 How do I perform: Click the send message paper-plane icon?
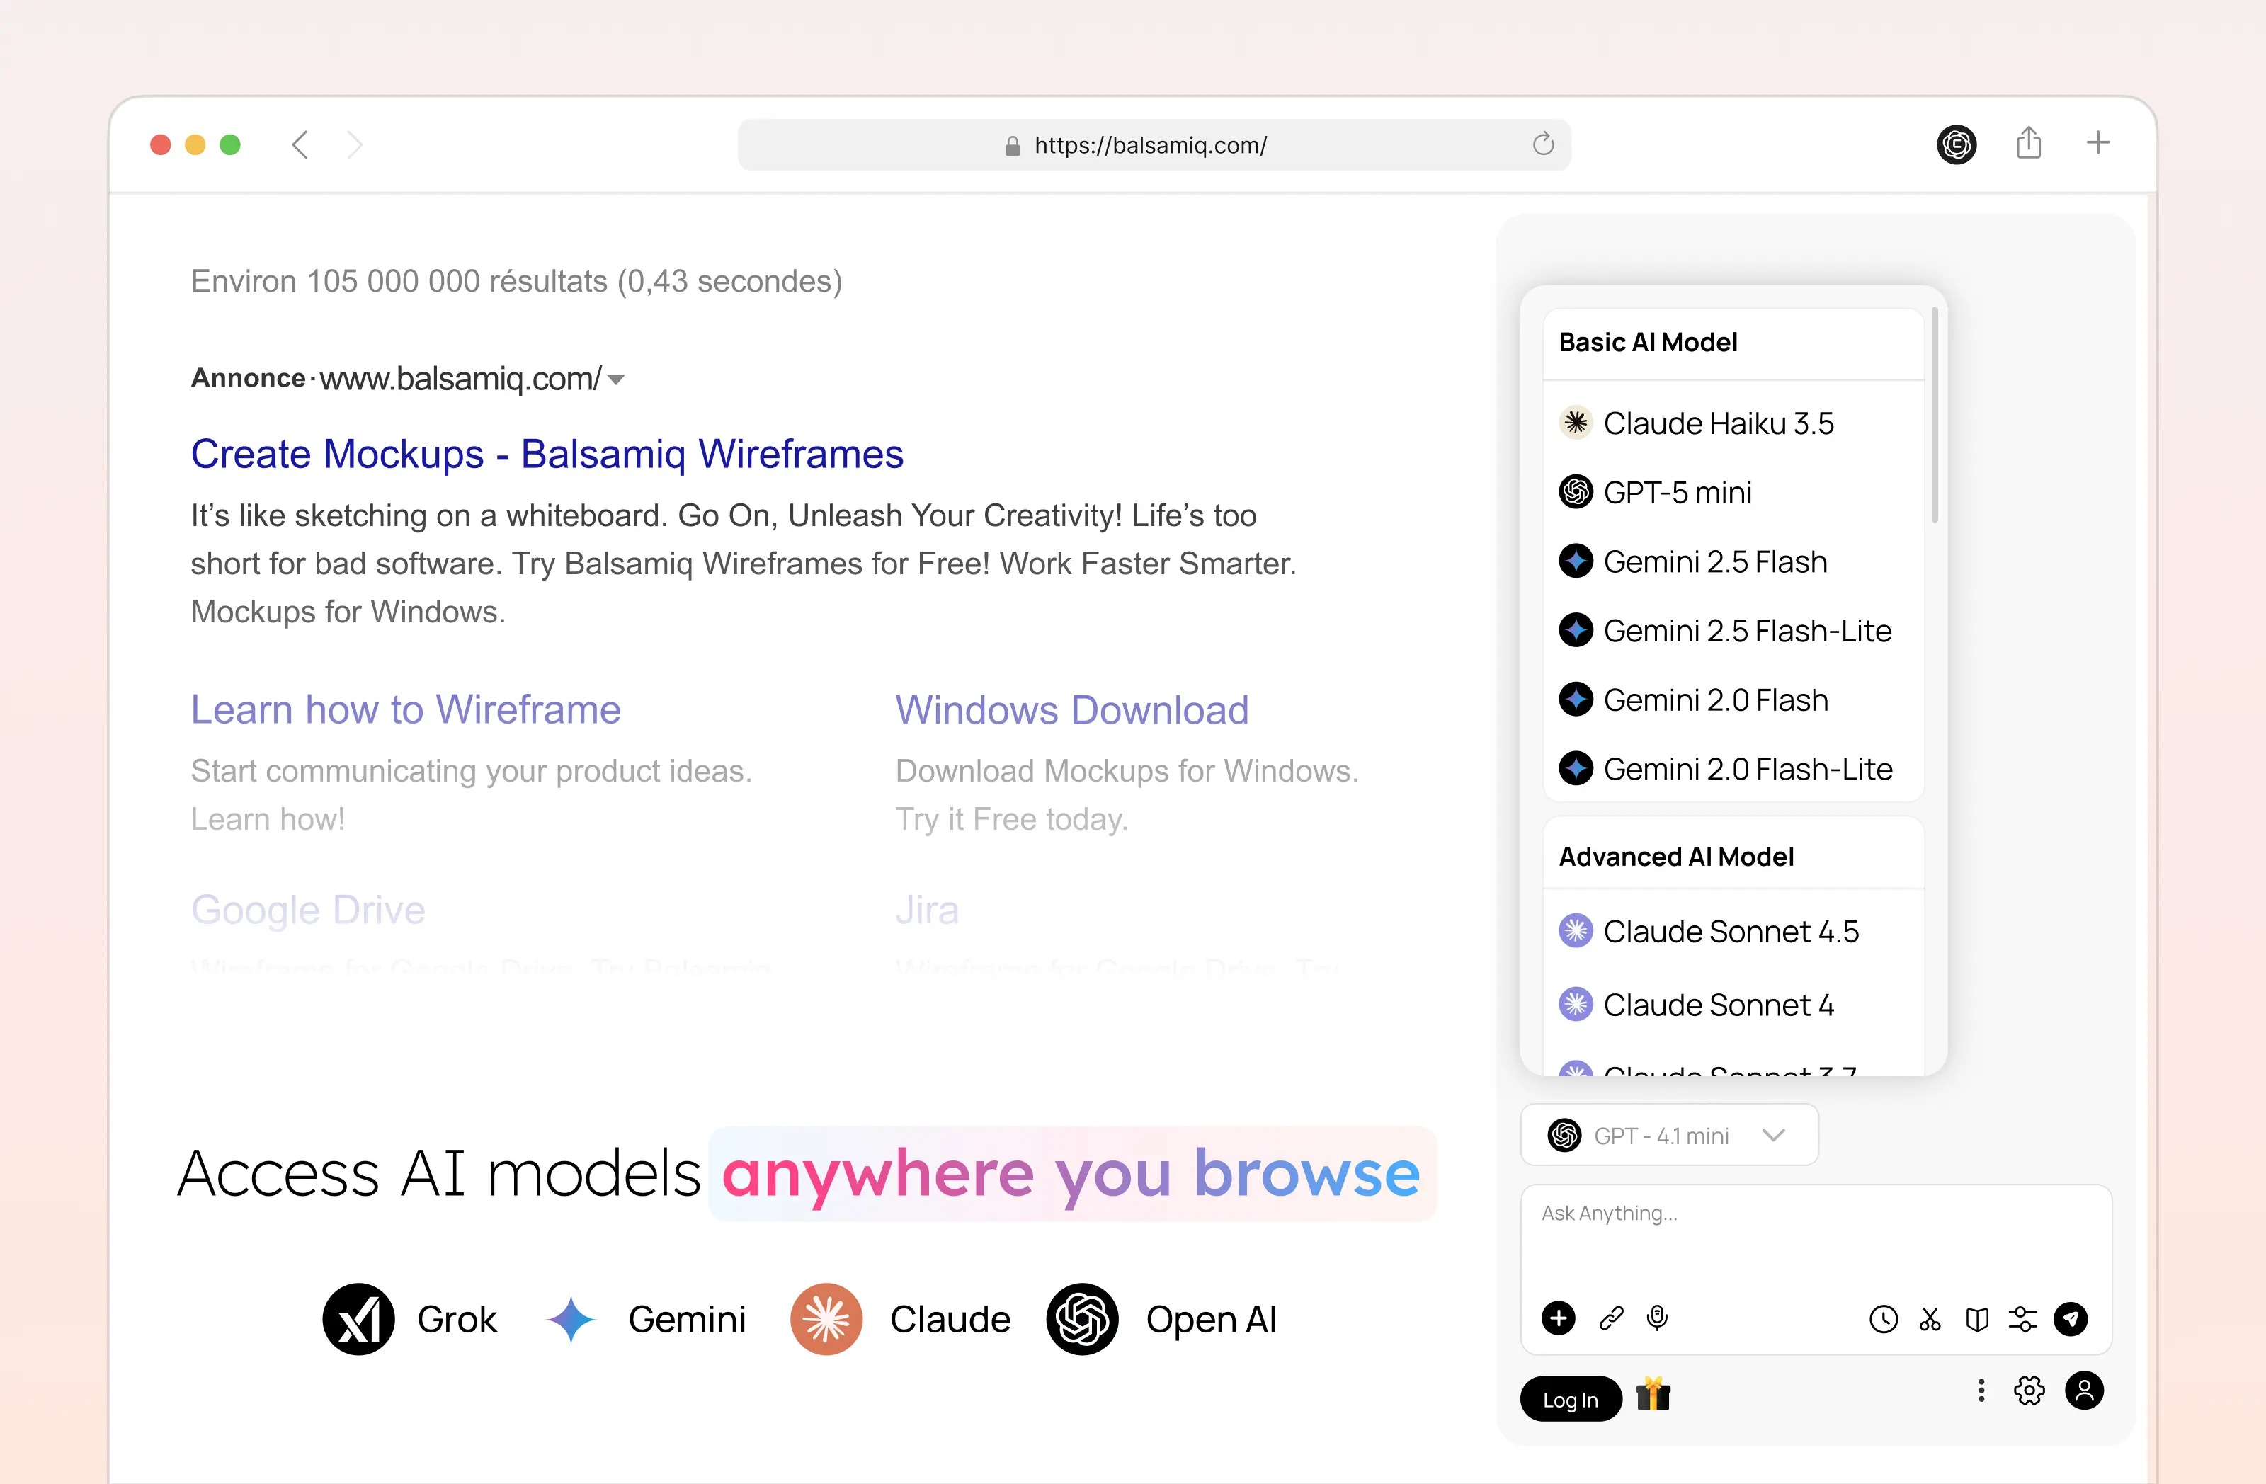[2071, 1318]
